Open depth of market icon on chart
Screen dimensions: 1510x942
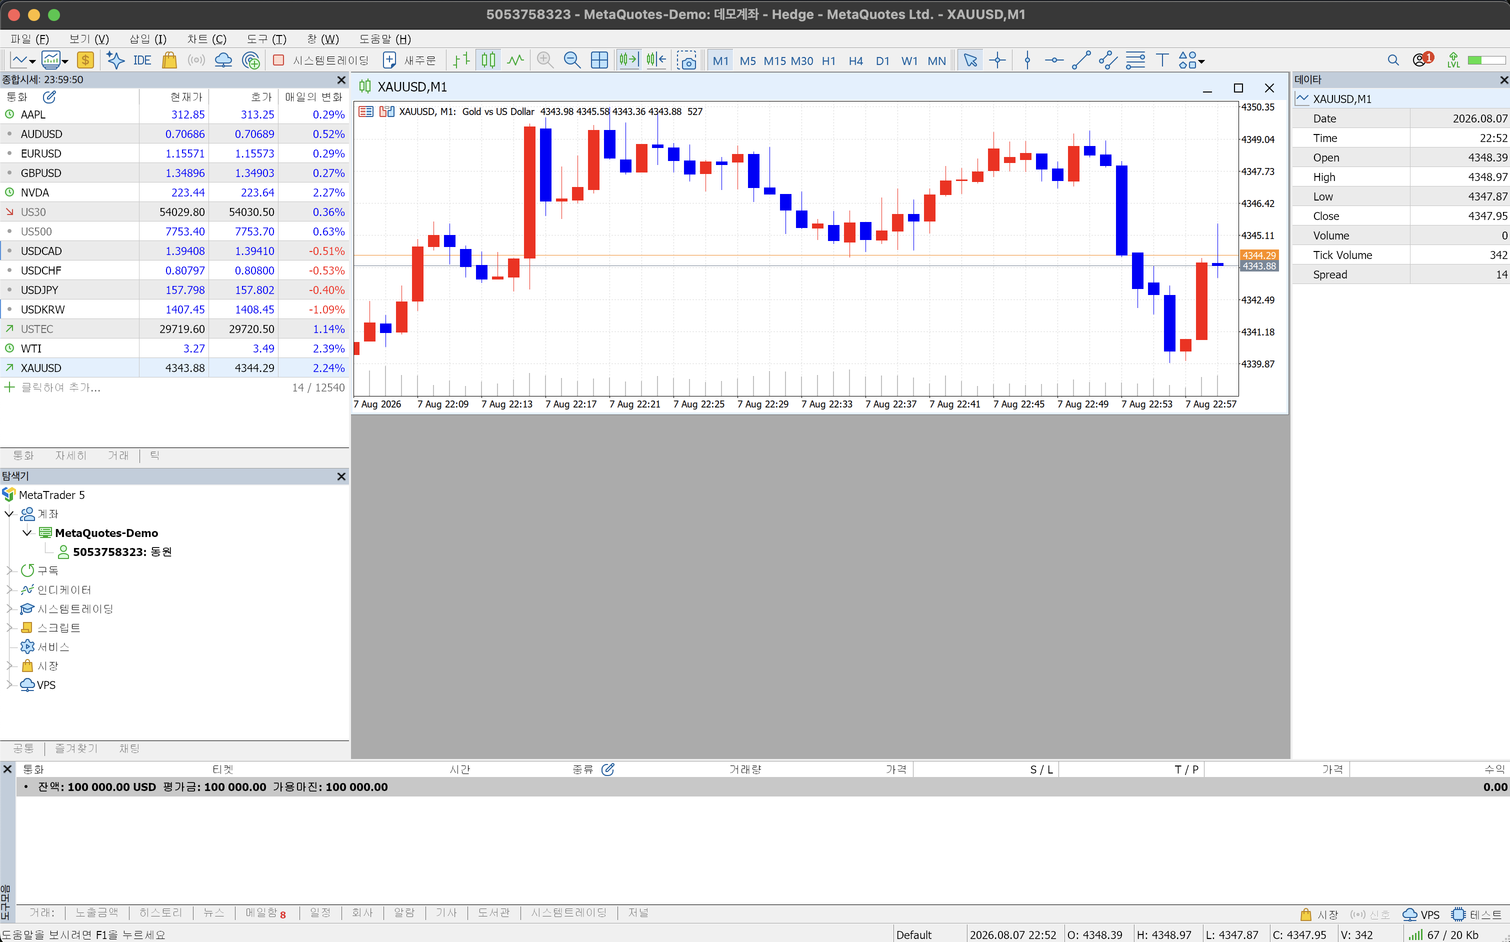tap(387, 111)
